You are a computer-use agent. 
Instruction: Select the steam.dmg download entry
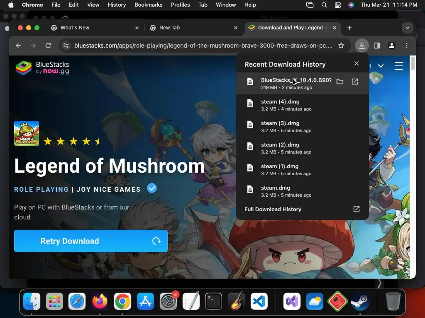pyautogui.click(x=303, y=191)
